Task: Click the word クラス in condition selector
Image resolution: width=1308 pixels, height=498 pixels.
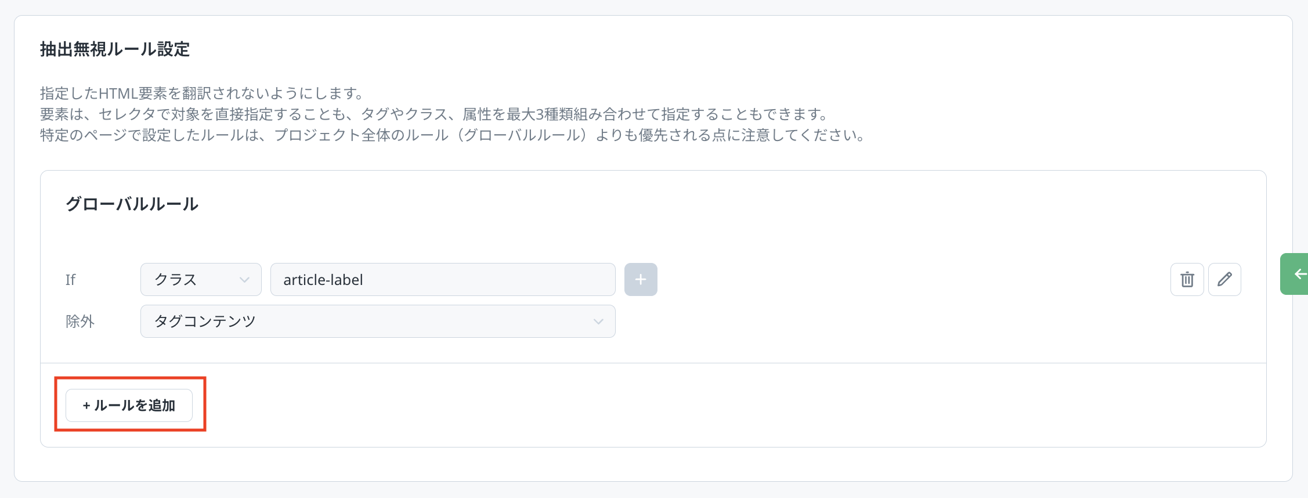Action: click(x=175, y=280)
